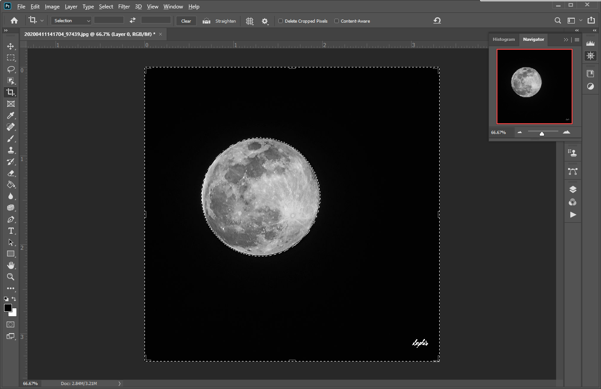The height and width of the screenshot is (389, 601).
Task: Select the Eyedropper tool
Action: coord(11,115)
